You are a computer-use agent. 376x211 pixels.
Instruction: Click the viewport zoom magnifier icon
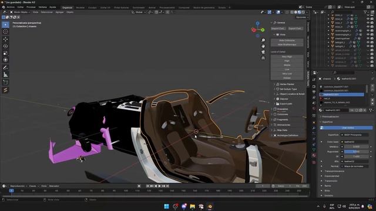pyautogui.click(x=263, y=40)
